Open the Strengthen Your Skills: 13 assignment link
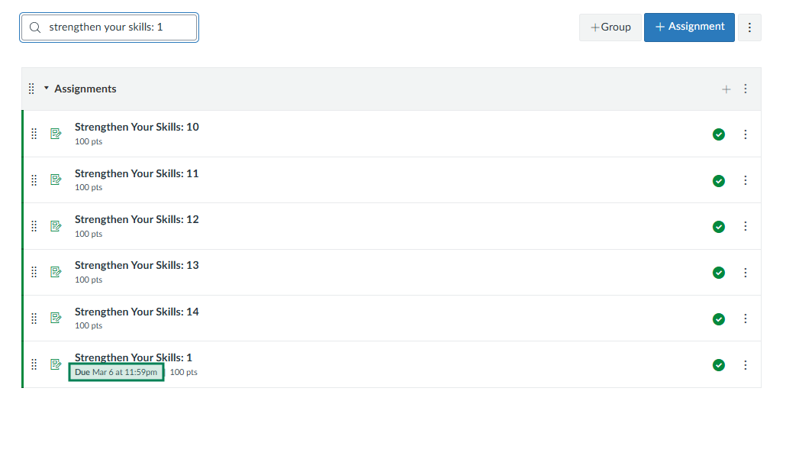 click(137, 265)
